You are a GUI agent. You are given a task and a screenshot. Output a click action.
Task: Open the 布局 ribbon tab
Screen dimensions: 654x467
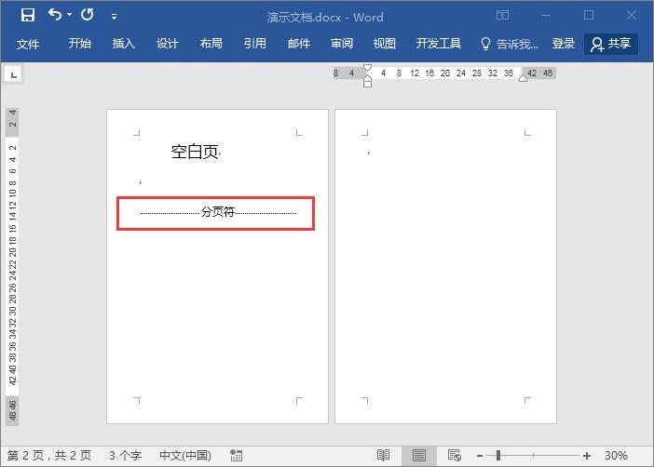(211, 44)
